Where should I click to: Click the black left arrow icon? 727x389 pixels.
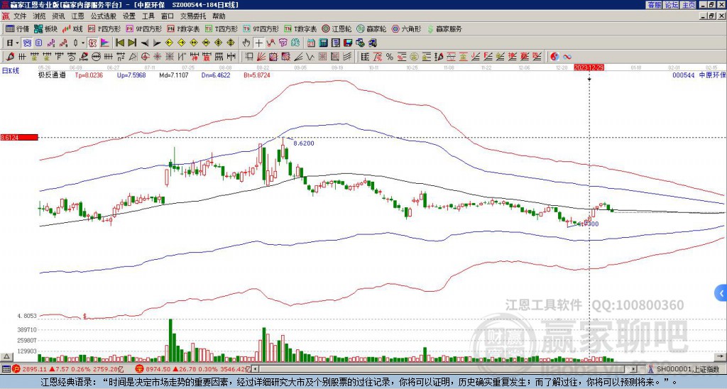tap(145, 43)
